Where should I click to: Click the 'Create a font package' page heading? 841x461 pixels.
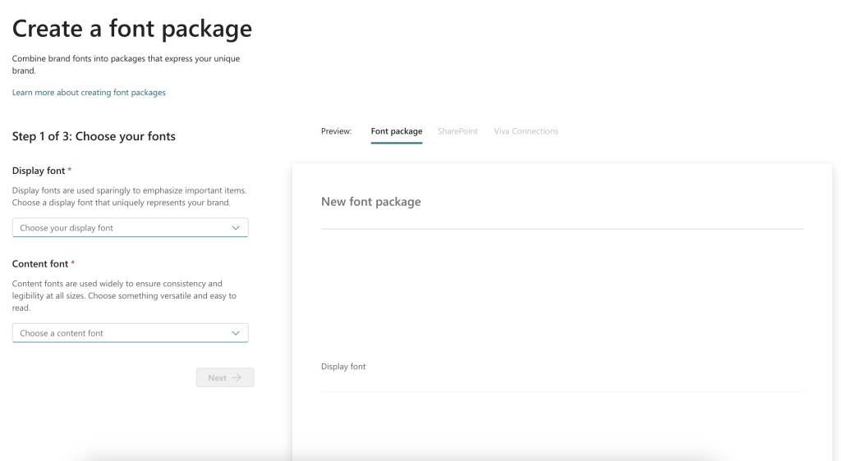131,29
